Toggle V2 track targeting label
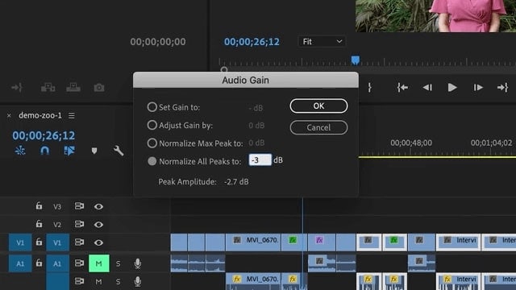This screenshot has height=290, width=516. point(57,225)
